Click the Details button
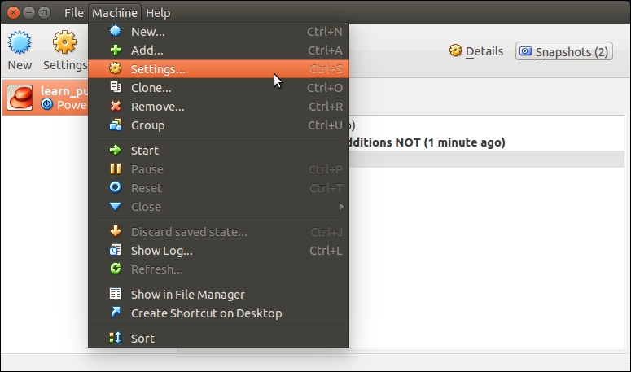The image size is (631, 372). [476, 51]
